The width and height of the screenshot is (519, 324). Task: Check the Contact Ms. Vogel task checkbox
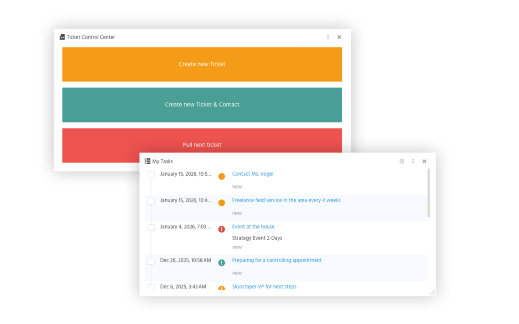[x=151, y=175]
